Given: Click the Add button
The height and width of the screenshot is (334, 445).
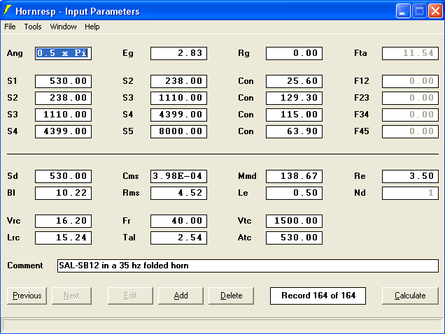Looking at the screenshot, I should 181,296.
